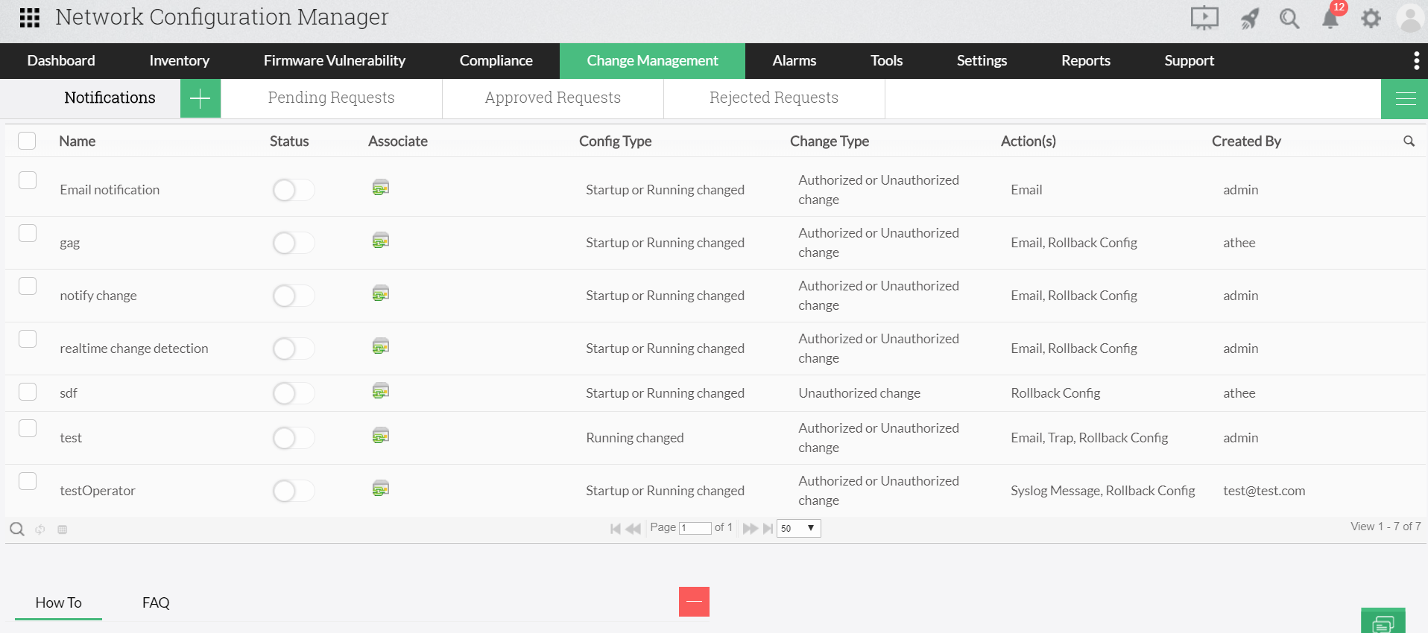The image size is (1428, 633).
Task: Open the rows-per-page dropdown showing 50
Action: (798, 528)
